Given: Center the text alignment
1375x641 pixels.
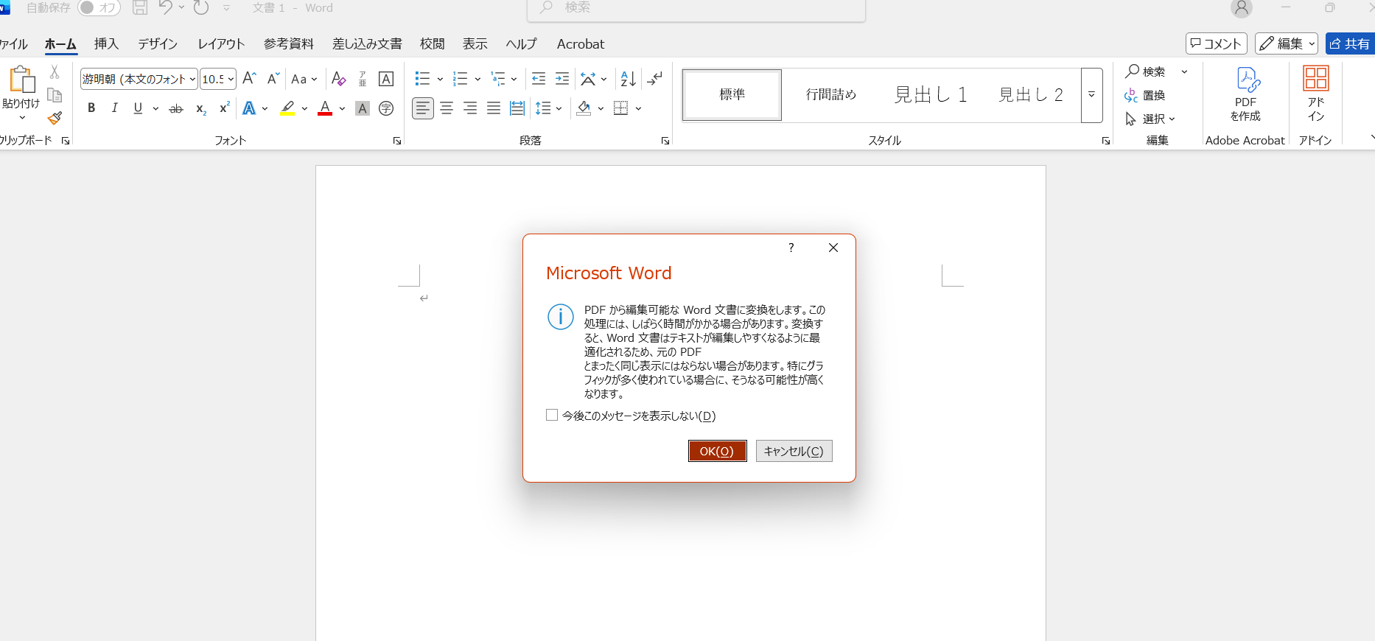Looking at the screenshot, I should [x=447, y=108].
